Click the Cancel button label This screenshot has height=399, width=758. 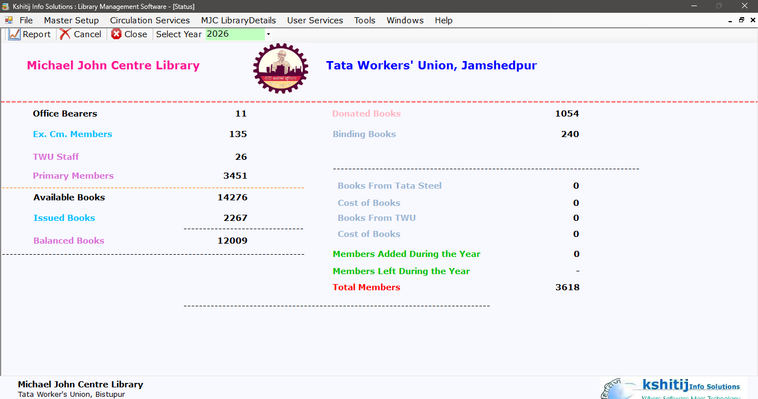(88, 34)
